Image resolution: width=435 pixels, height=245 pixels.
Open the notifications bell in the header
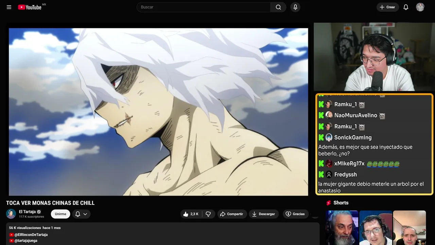click(406, 7)
